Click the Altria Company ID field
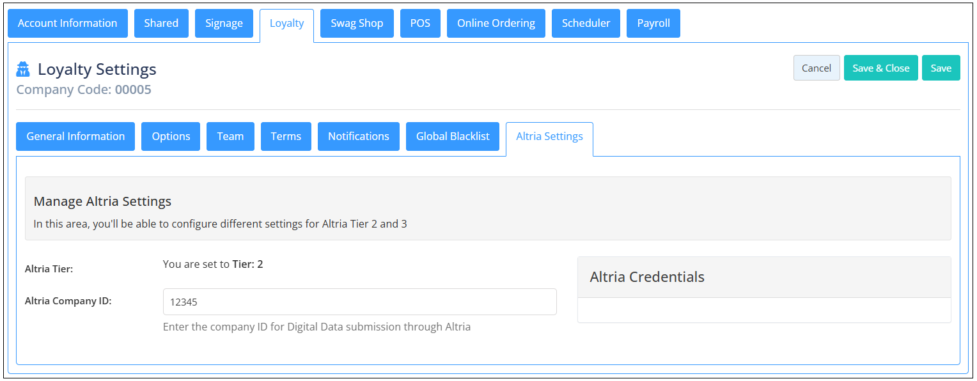 pyautogui.click(x=360, y=302)
